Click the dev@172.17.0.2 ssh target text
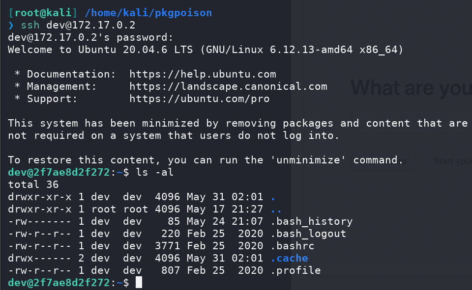 91,25
